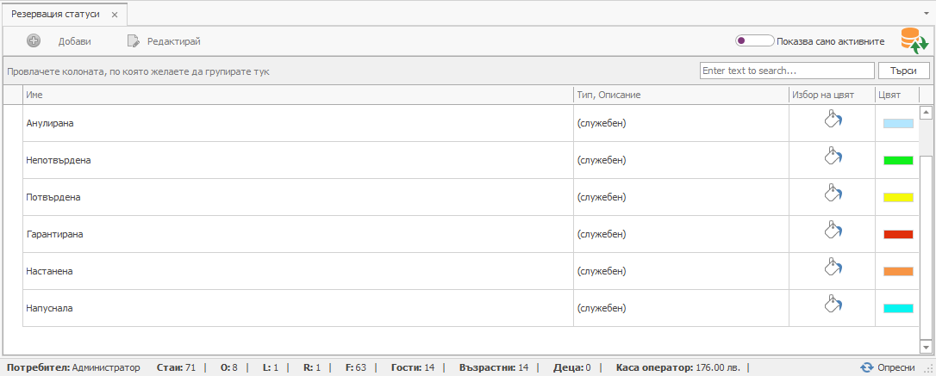Choose color for Гарантирана status
936x376 pixels.
832,231
